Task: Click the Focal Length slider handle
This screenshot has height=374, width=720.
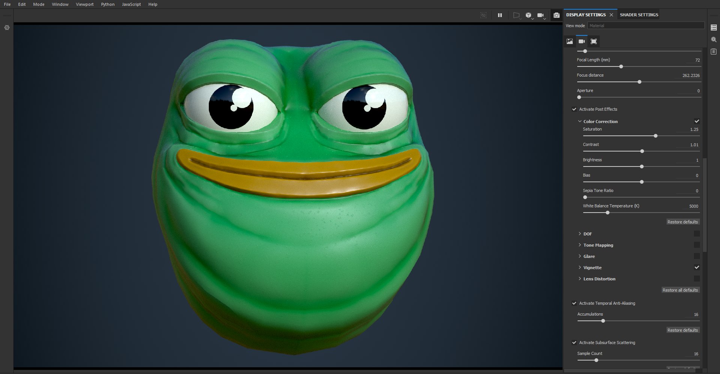Action: [621, 67]
